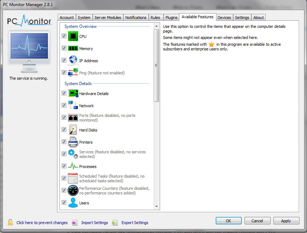Open the Account tab
This screenshot has height=233, width=307.
click(67, 18)
